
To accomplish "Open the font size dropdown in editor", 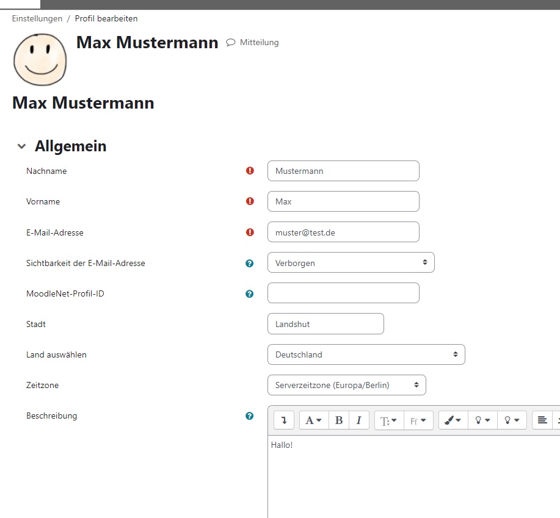I will 389,420.
